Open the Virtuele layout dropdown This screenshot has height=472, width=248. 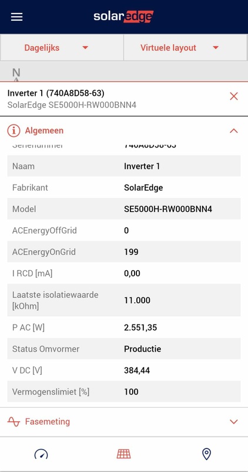185,48
